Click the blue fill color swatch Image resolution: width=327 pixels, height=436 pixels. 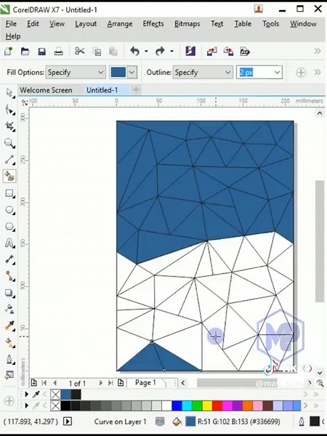(x=118, y=72)
